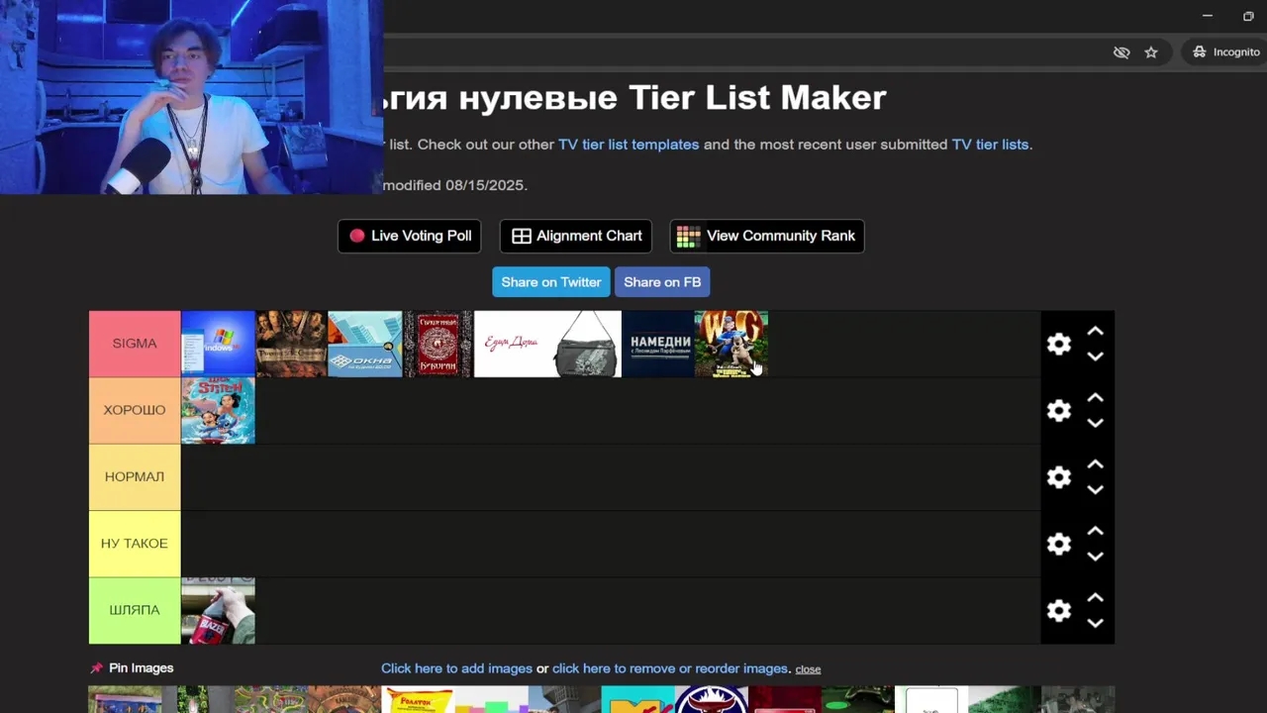The width and height of the screenshot is (1267, 713).
Task: Click the Alignment Chart grid icon
Action: [x=522, y=236]
